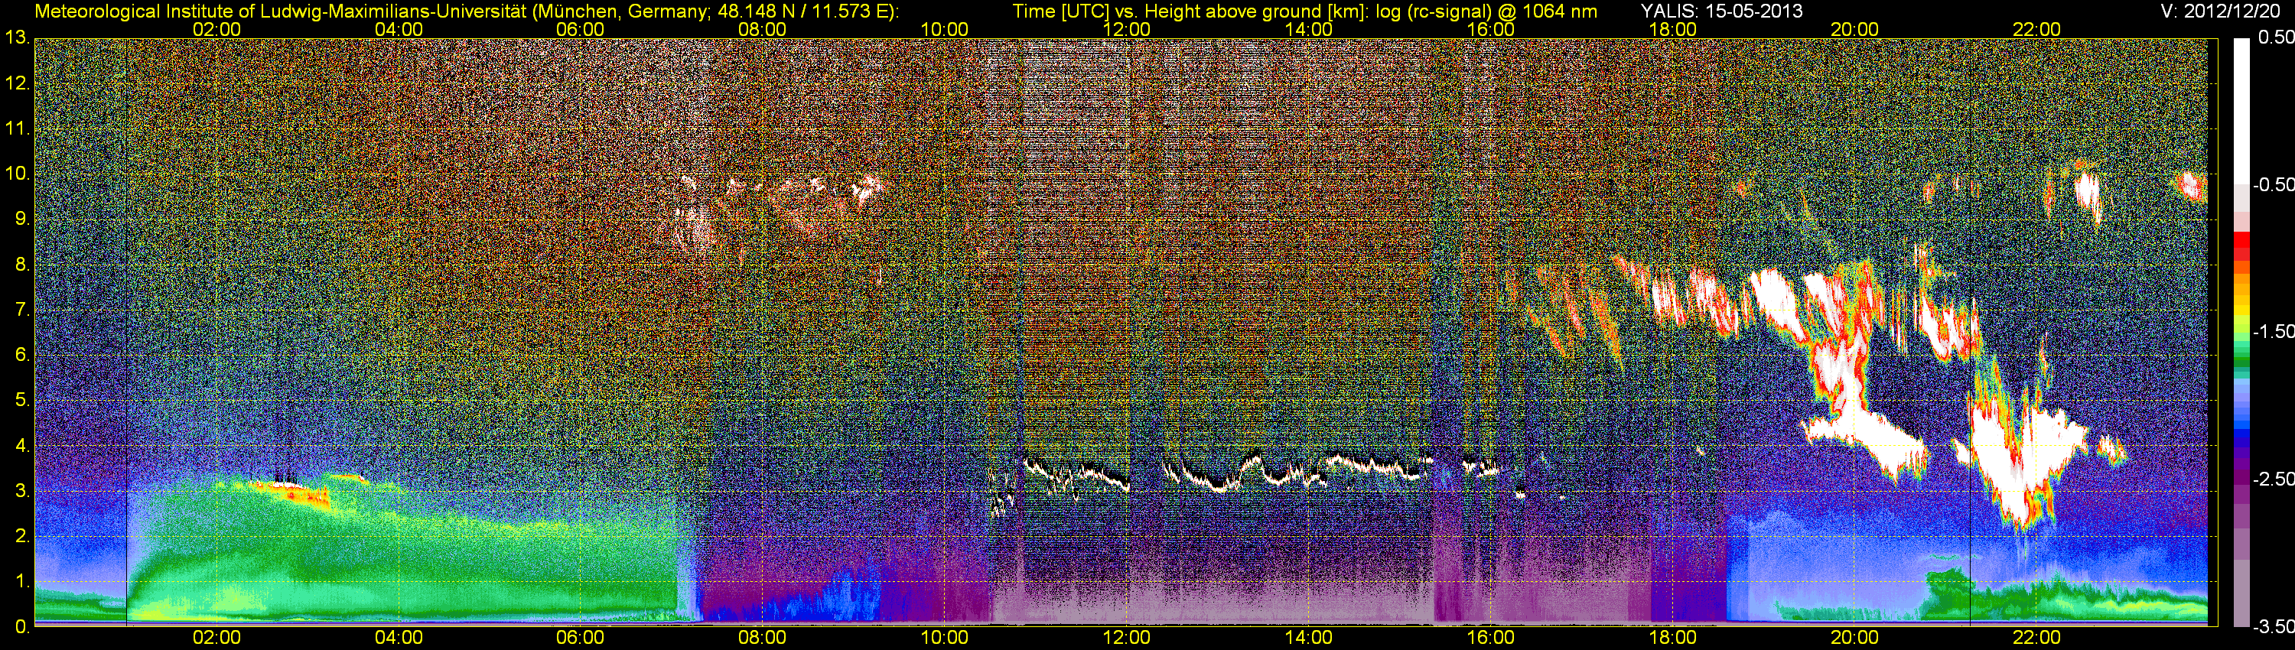2295x650 pixels.
Task: Click the 22:00 label on the bottom time axis
Action: click(2036, 639)
